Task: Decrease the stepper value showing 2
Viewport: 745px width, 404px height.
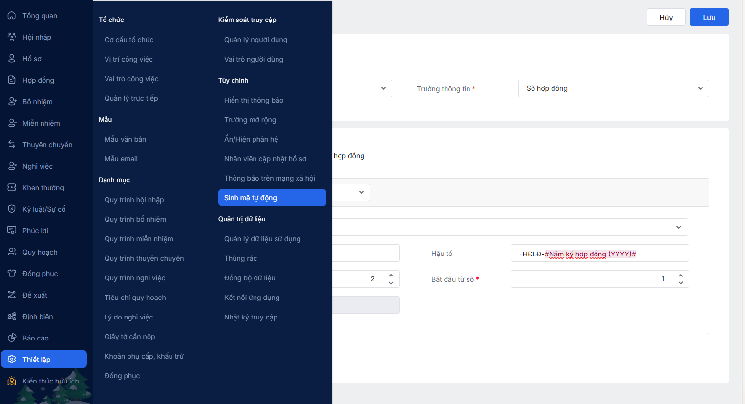Action: (x=391, y=283)
